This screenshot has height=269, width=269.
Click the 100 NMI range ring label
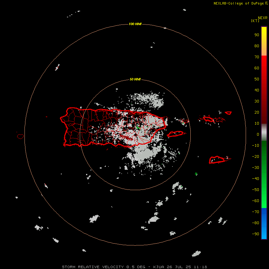coord(135,24)
